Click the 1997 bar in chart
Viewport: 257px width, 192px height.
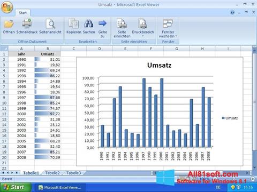coord(144,113)
